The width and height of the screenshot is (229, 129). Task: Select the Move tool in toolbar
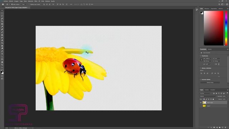pyautogui.click(x=2, y=10)
